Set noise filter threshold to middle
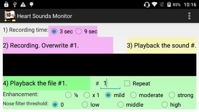Screen dimensions: 199x112 click(x=130, y=105)
